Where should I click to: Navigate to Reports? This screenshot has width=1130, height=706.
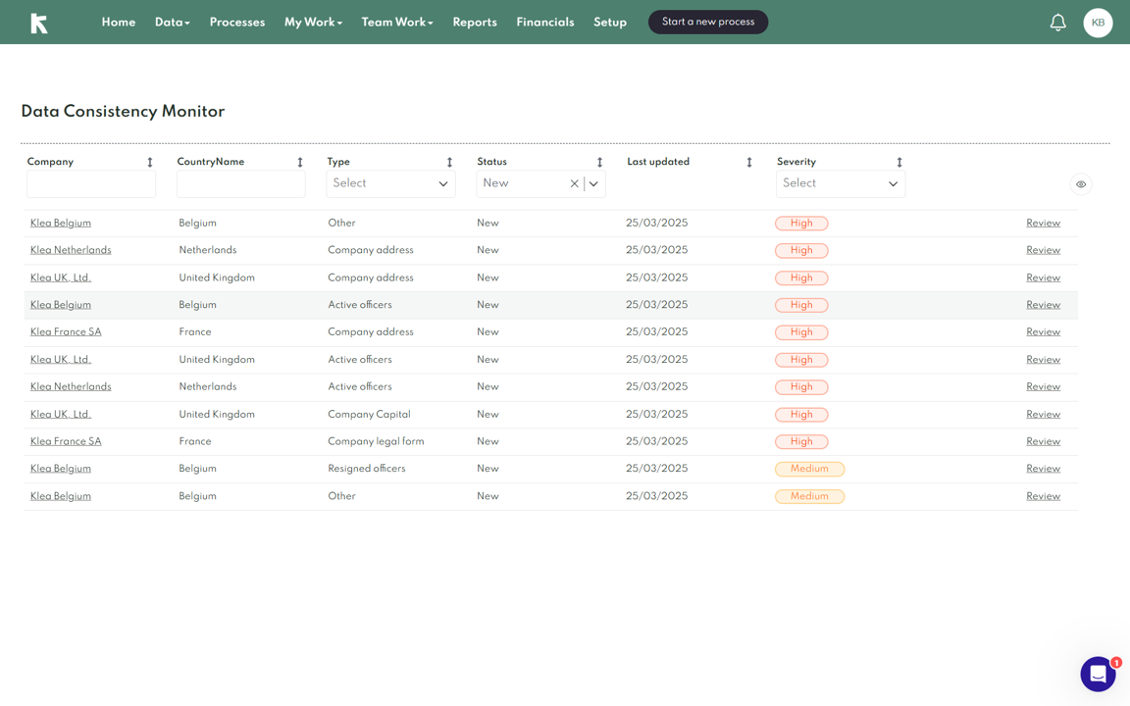(x=475, y=22)
